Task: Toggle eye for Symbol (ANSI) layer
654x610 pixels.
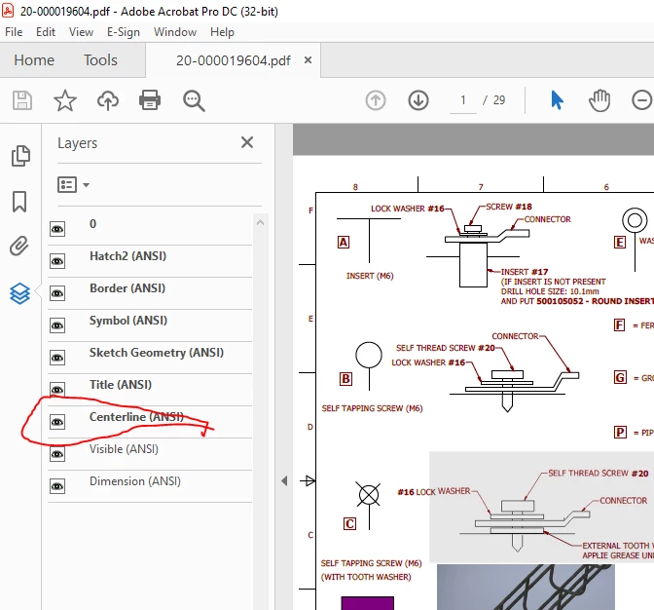Action: (57, 325)
